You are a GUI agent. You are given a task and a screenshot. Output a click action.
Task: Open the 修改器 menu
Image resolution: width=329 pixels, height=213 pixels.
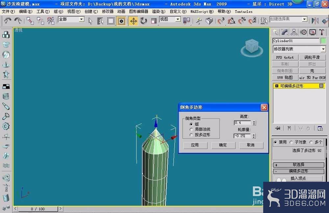coord(108,12)
